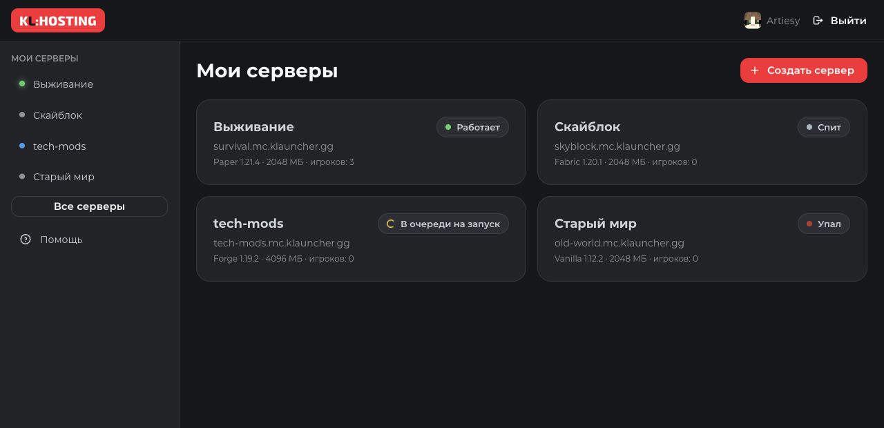
Task: Click the blue status dot beside sidebar tech-mods
Action: click(22, 146)
